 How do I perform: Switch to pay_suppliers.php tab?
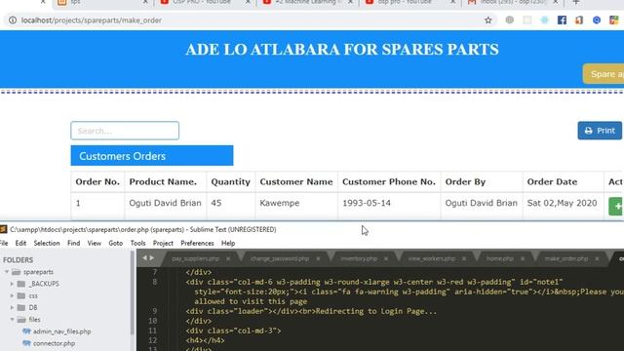pos(195,258)
